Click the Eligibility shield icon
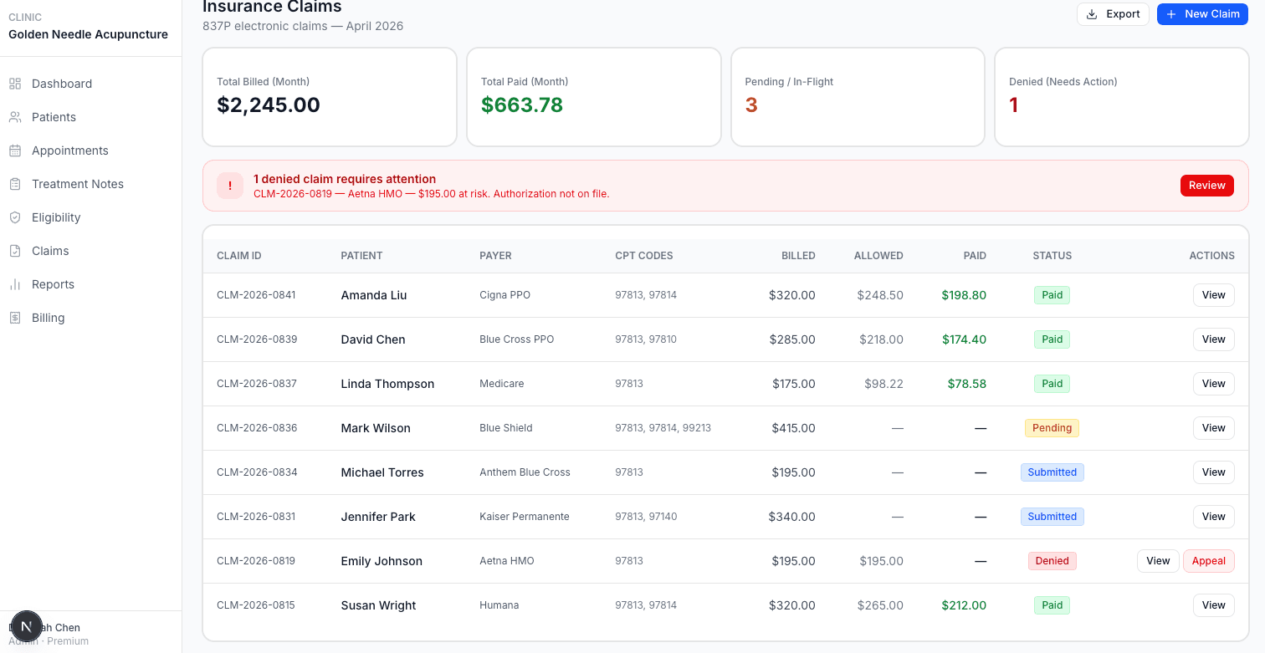 [15, 217]
